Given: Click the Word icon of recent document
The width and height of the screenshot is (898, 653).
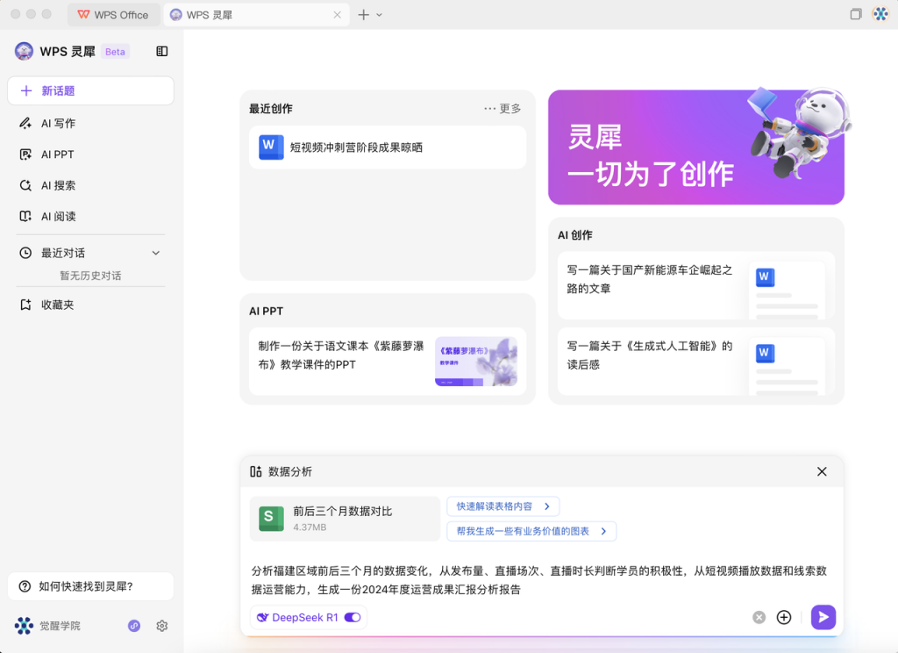Looking at the screenshot, I should [272, 147].
